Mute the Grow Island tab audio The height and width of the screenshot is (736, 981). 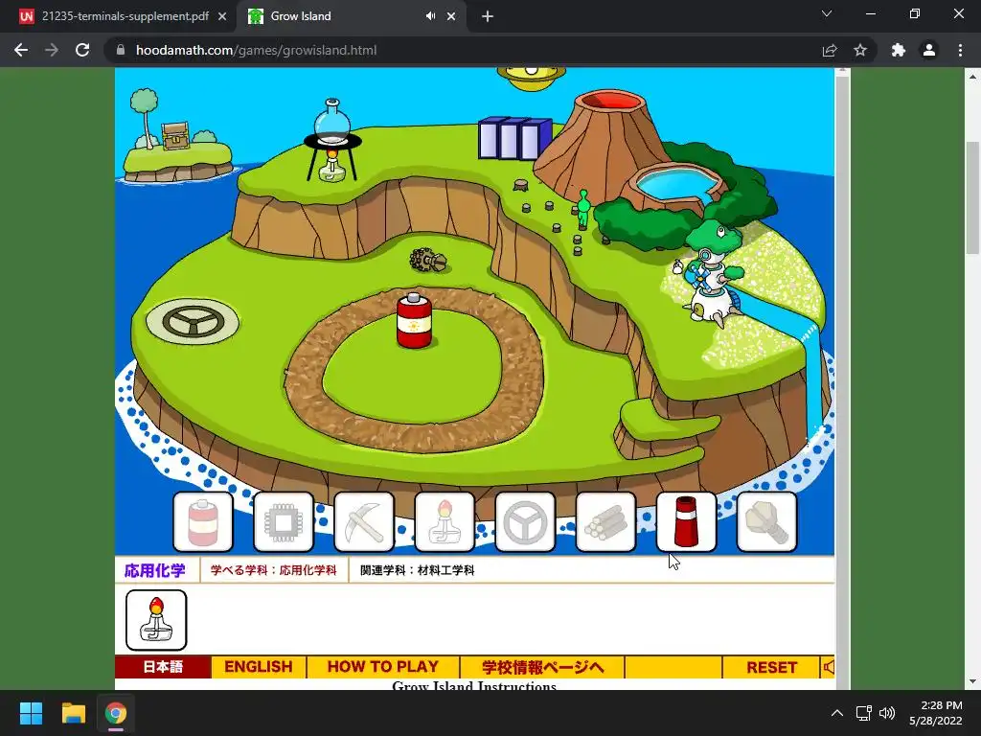coord(430,16)
